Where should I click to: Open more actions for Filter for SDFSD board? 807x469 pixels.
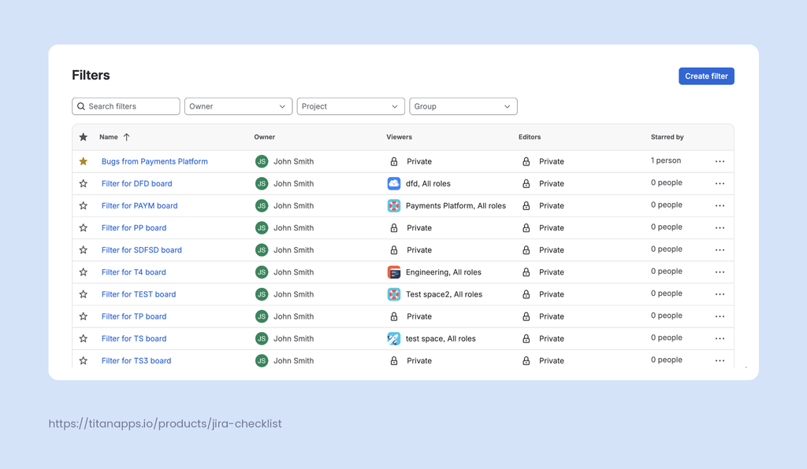click(720, 249)
